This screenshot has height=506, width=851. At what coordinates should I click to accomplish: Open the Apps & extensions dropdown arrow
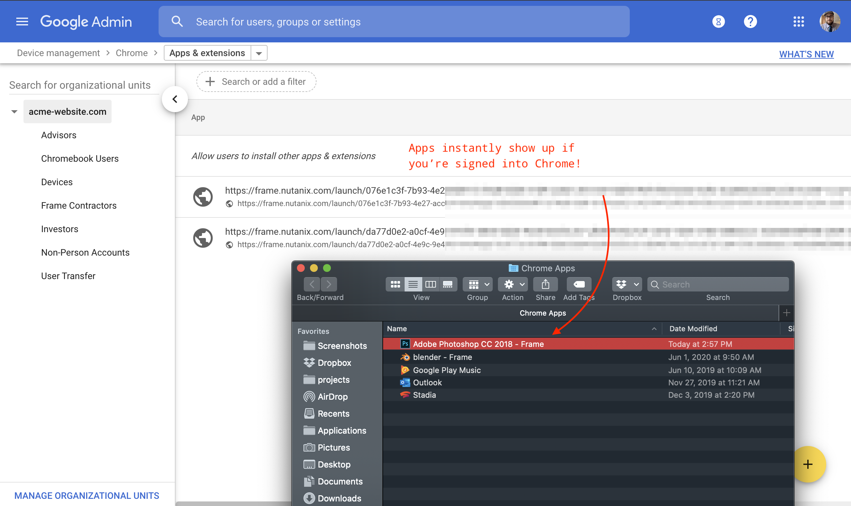(259, 53)
